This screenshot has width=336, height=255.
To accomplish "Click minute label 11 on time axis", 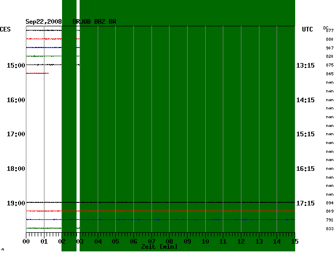I will 223,242.
